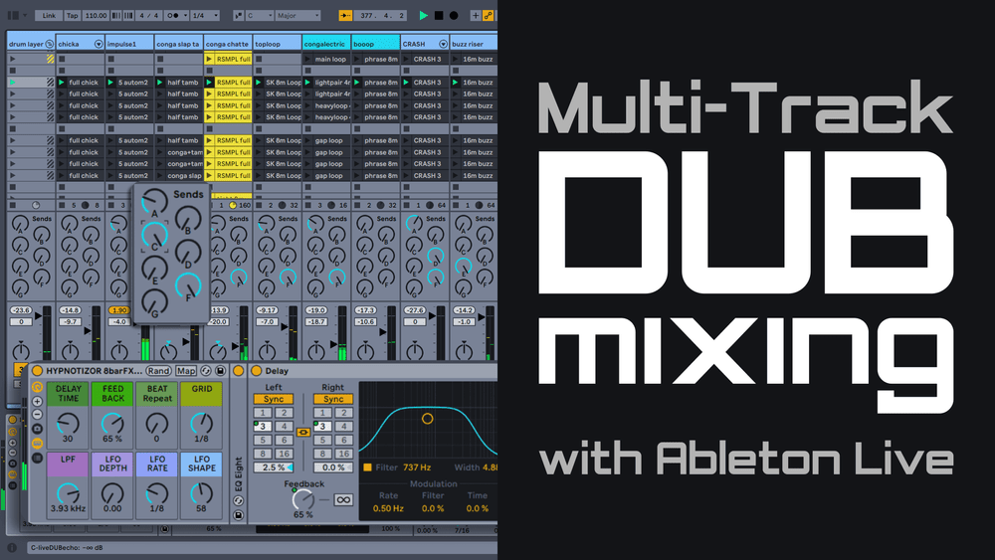
Task: Click the chicka track pan knob
Action: (x=70, y=350)
